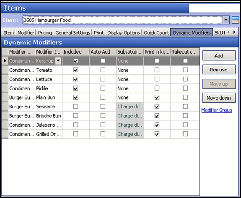The image size is (241, 198).
Task: Select the Brioche Bun cell
Action: pyautogui.click(x=49, y=116)
